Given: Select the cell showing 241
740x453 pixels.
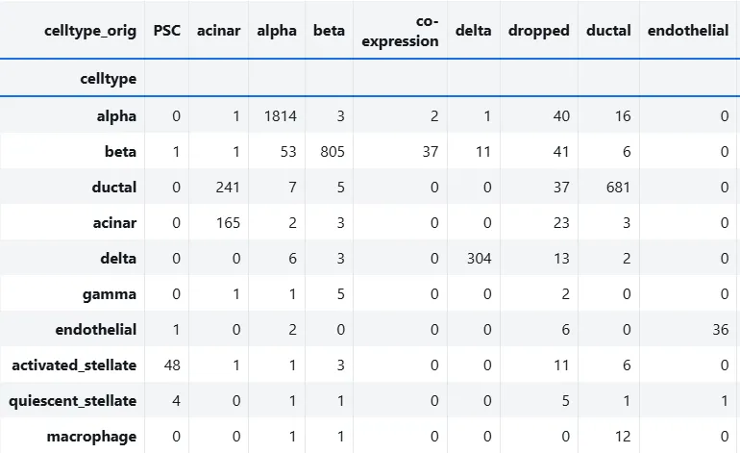Looking at the screenshot, I should tap(228, 188).
